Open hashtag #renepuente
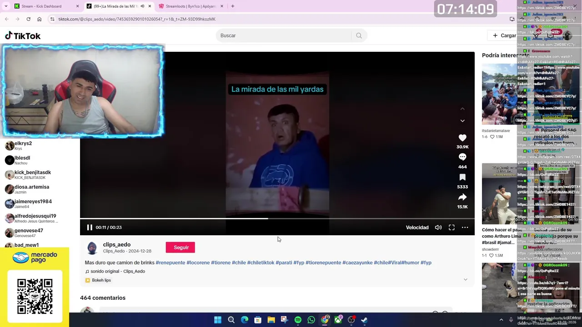This screenshot has width=582, height=327. tap(171, 263)
